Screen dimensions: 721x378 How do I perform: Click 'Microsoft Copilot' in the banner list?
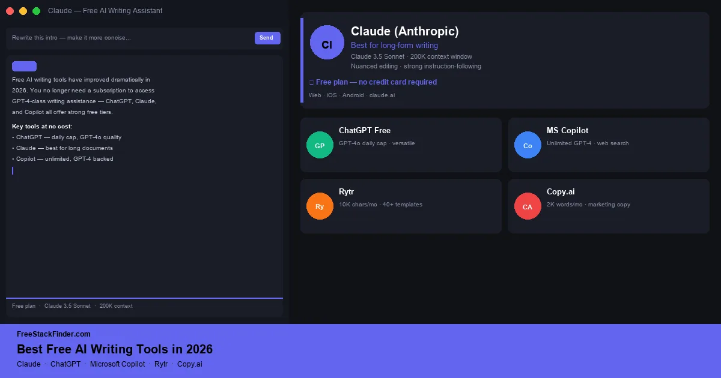coord(118,364)
